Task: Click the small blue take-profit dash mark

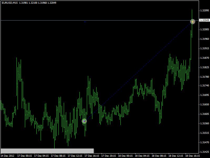Action: pos(85,22)
